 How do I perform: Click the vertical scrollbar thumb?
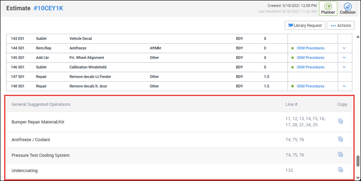coord(358,161)
